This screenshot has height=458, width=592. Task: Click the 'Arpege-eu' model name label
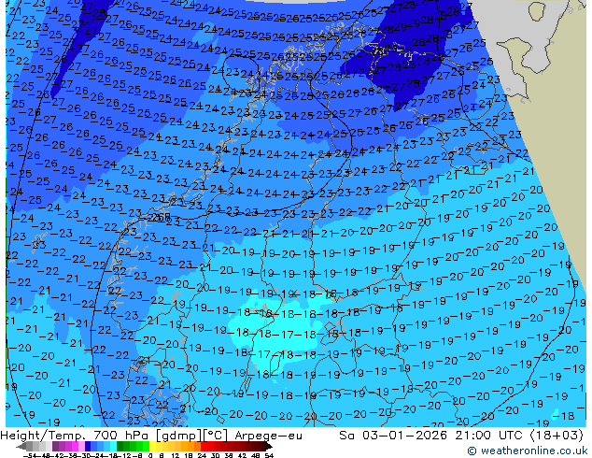[x=268, y=436]
